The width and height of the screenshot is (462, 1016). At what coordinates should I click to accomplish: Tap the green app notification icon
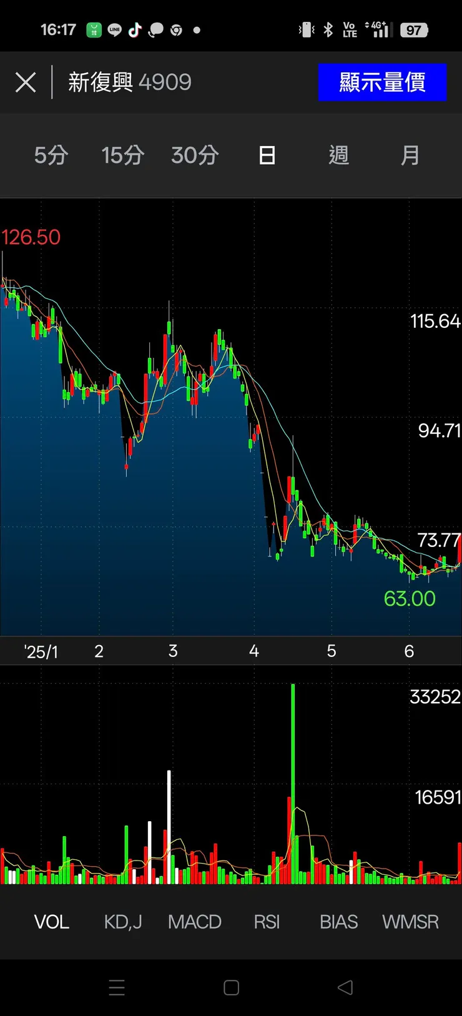pos(94,29)
